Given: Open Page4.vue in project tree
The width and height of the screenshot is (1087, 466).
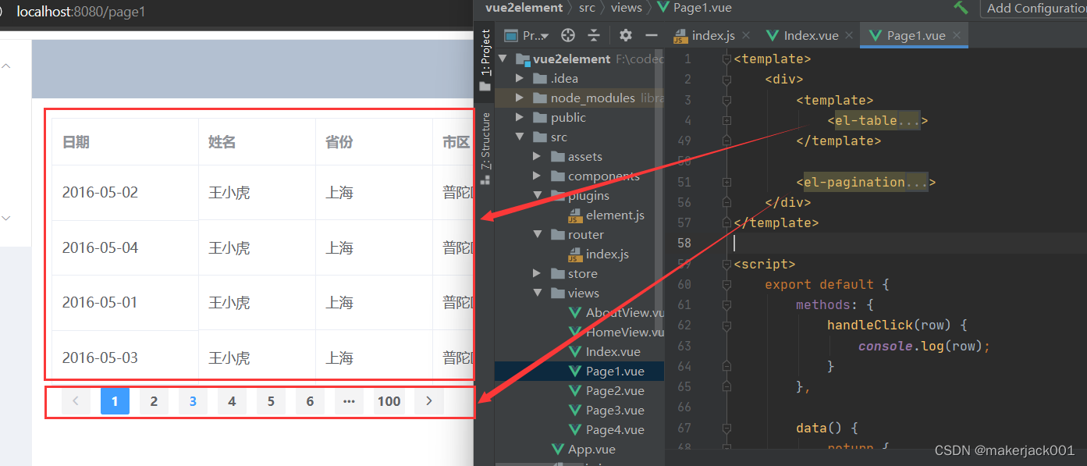Looking at the screenshot, I should coord(607,429).
